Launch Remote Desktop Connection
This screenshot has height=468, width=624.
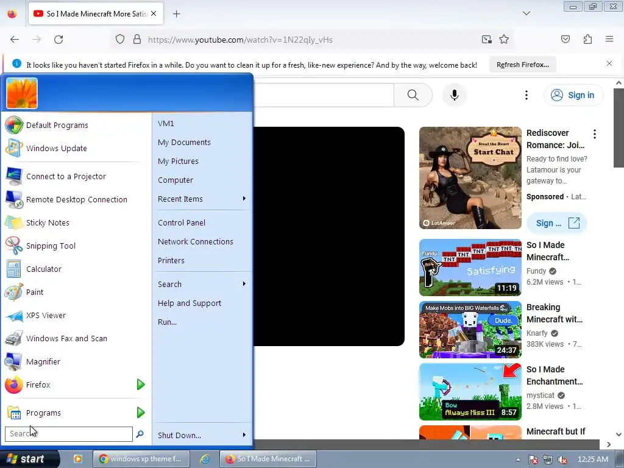coord(75,199)
